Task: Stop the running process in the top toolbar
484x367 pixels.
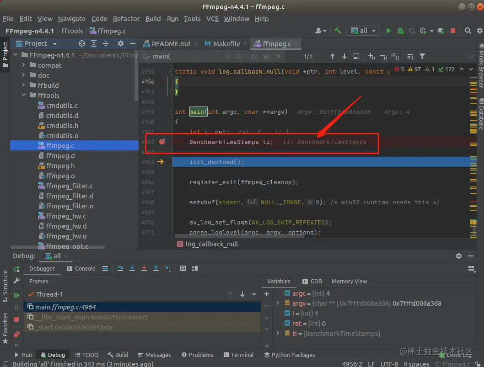Action: pyautogui.click(x=453, y=31)
